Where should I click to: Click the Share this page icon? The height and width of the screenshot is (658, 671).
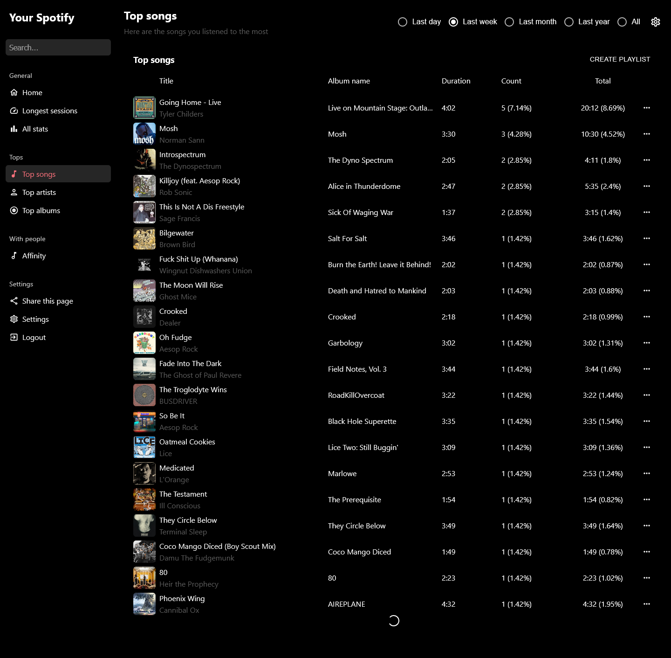click(x=14, y=301)
